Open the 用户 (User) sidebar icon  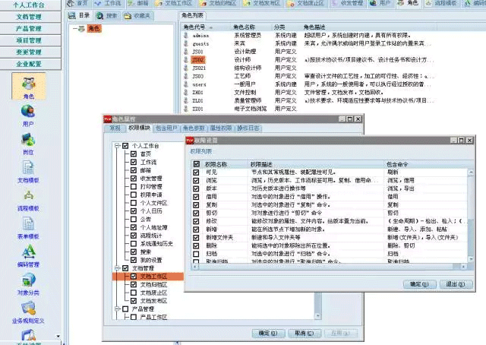click(x=28, y=114)
